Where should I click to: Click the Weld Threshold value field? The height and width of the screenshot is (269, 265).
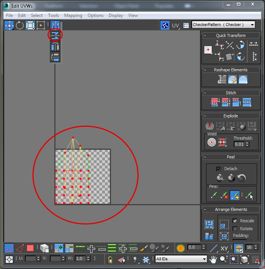pos(239,144)
